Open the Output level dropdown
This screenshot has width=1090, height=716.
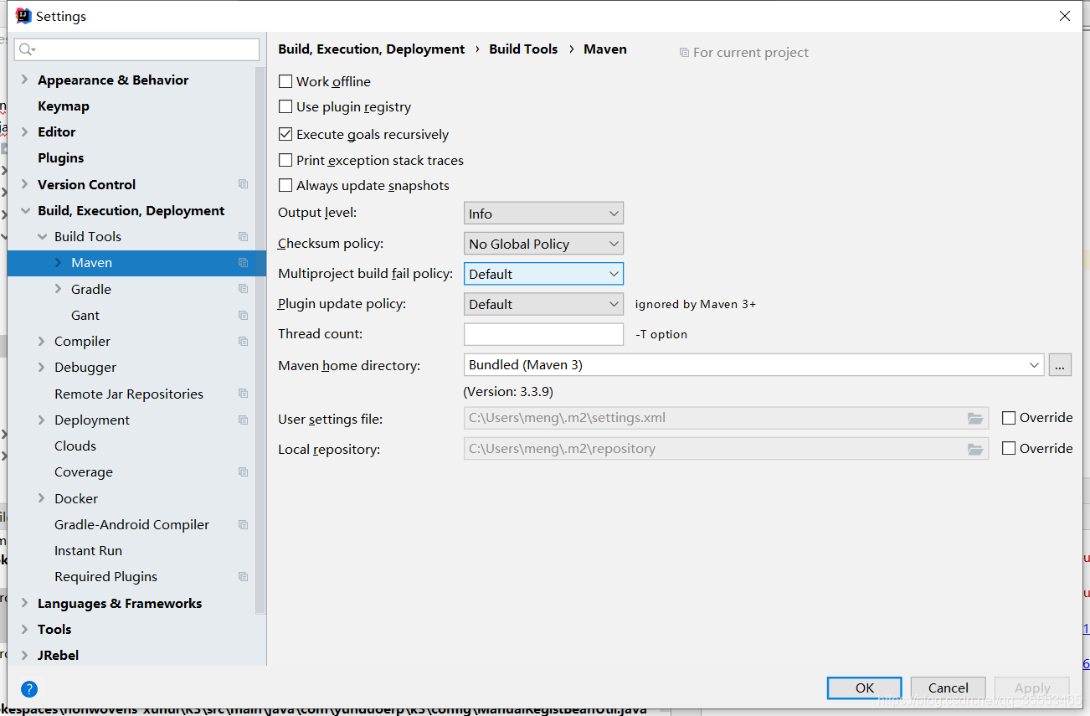pyautogui.click(x=543, y=214)
